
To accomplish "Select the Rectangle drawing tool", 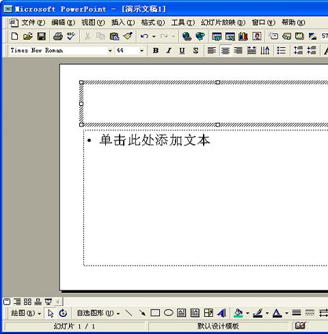I will [155, 313].
